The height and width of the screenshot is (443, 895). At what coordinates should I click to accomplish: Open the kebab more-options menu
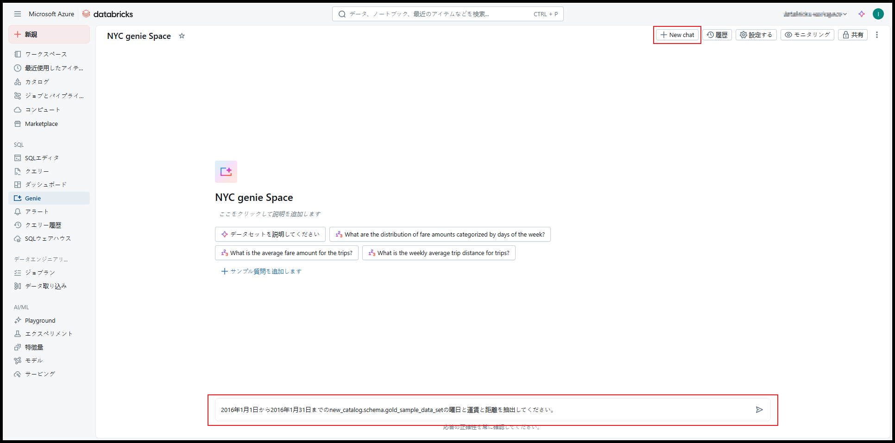point(877,35)
